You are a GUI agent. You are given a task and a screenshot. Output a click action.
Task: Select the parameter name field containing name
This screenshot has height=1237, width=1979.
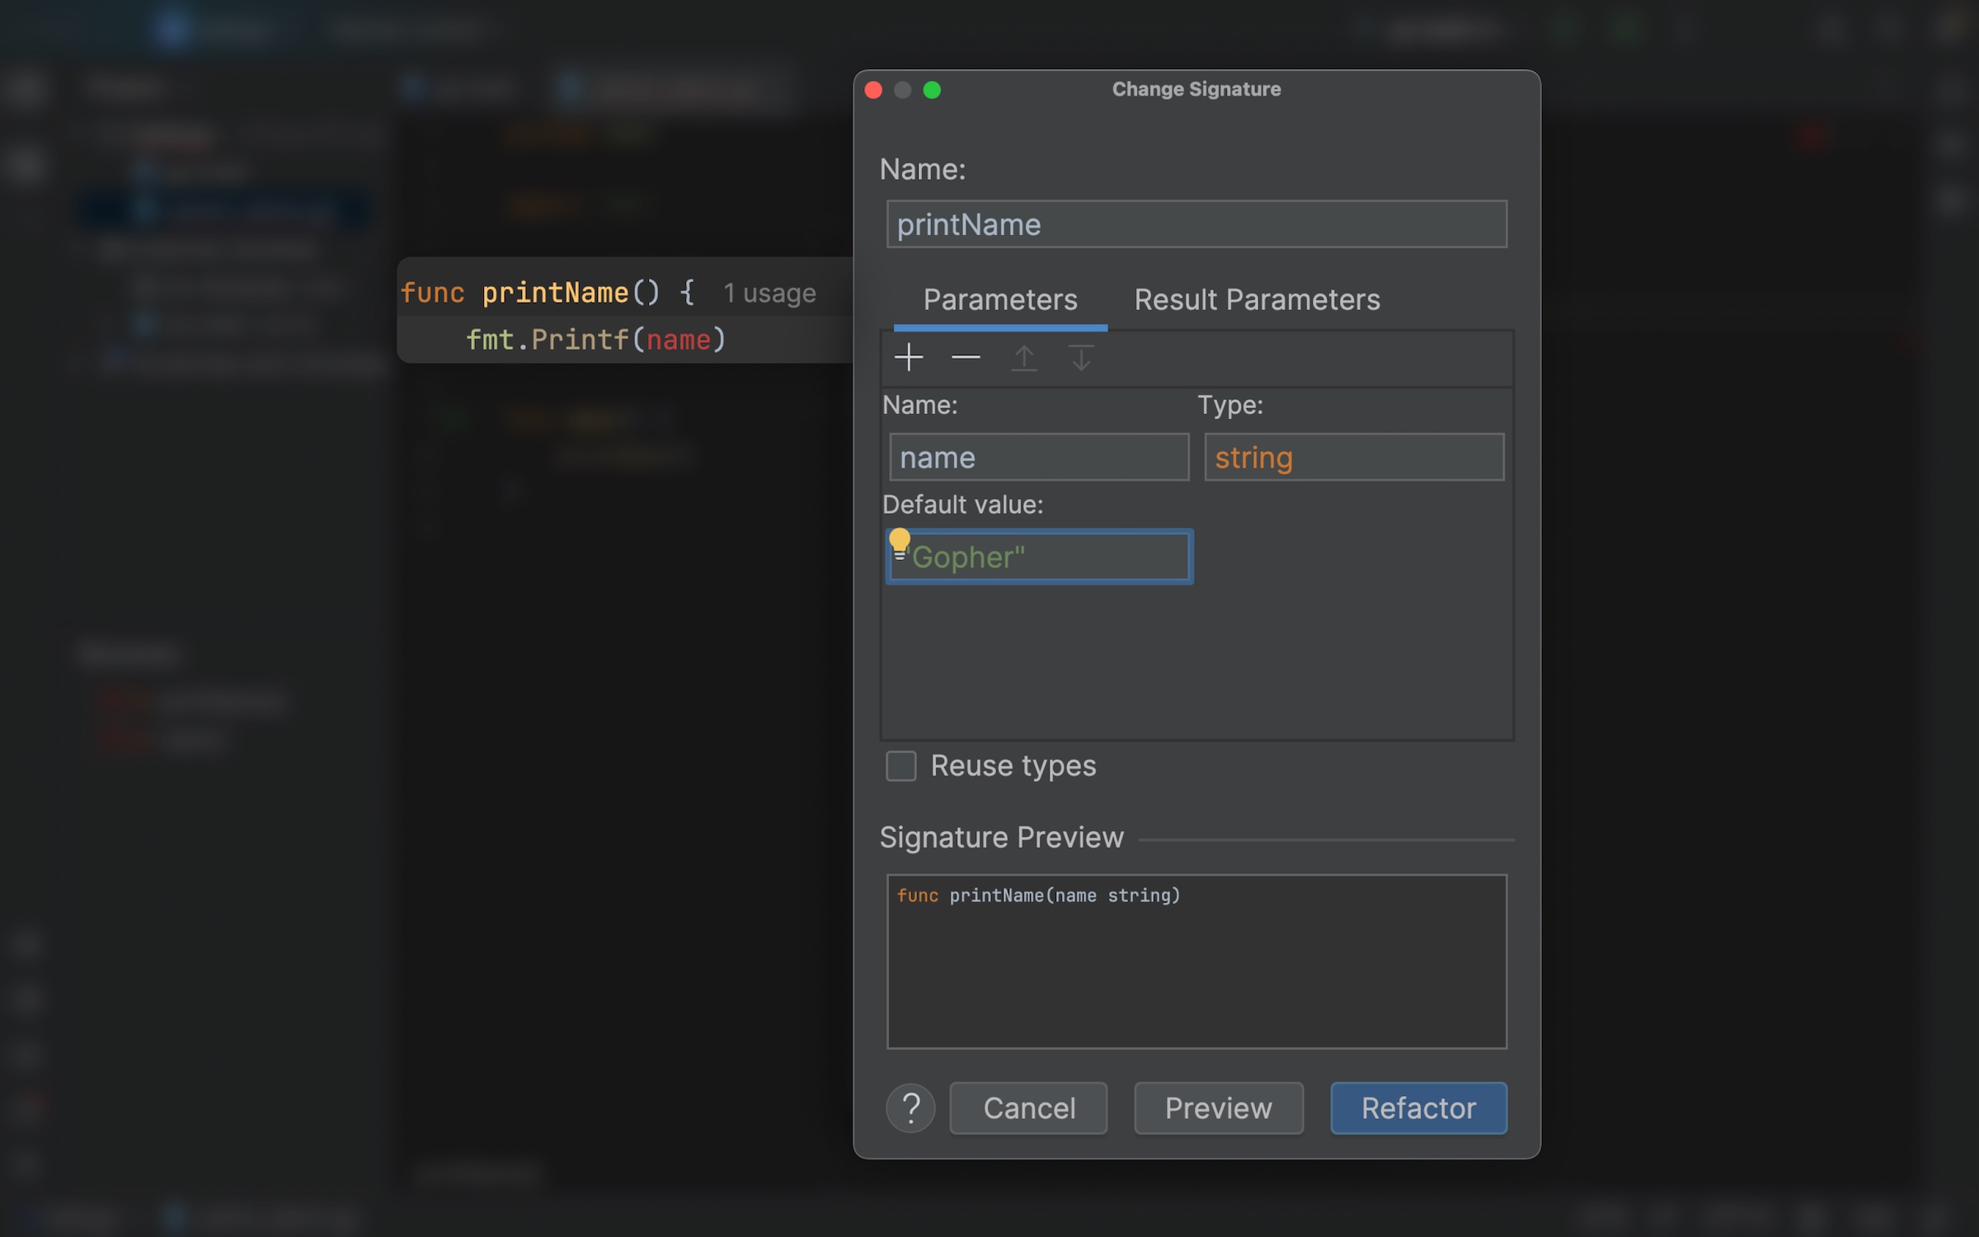(x=1037, y=457)
